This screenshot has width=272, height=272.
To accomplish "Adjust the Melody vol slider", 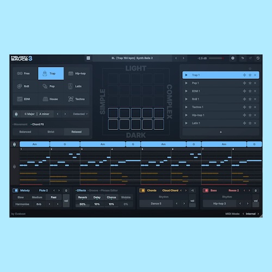I will (x=66, y=201).
